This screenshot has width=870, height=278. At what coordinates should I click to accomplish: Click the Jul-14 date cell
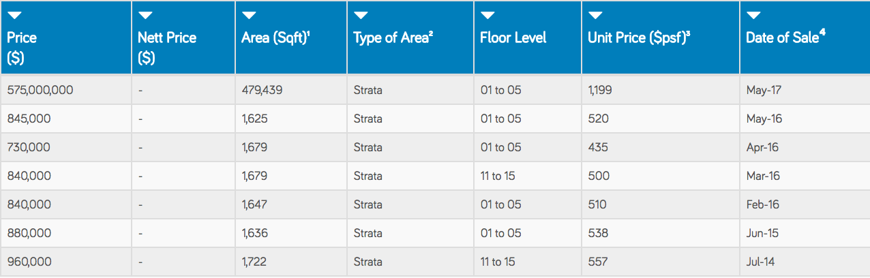pyautogui.click(x=805, y=262)
